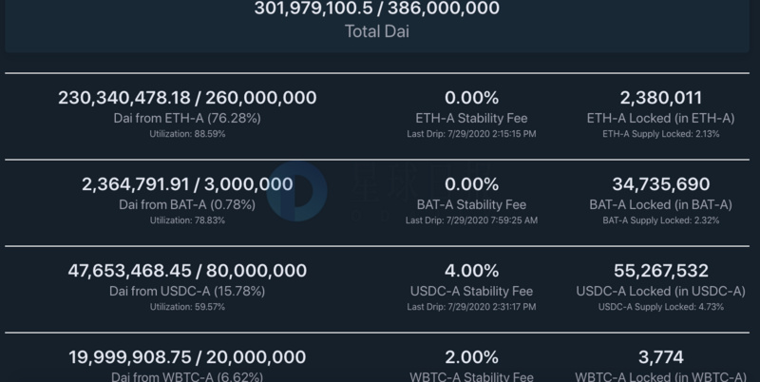This screenshot has height=382, width=760.
Task: Select the USDC-A Last Drip timestamp
Action: 471,307
